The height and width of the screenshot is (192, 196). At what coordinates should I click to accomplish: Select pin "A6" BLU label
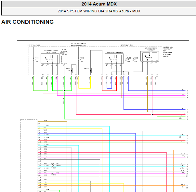[x=43, y=132]
